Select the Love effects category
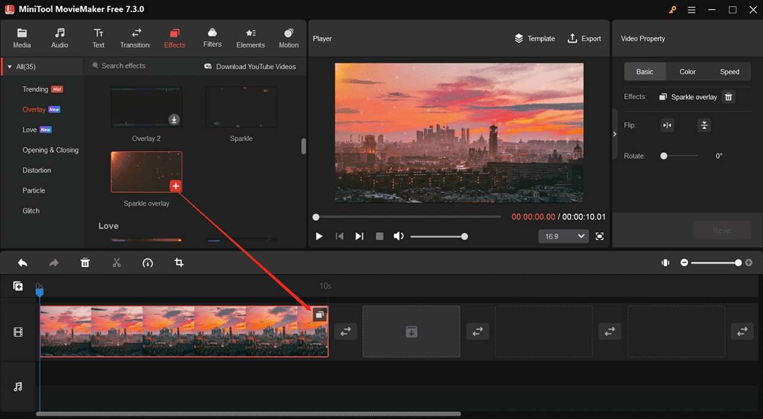Image resolution: width=763 pixels, height=419 pixels. (x=29, y=130)
